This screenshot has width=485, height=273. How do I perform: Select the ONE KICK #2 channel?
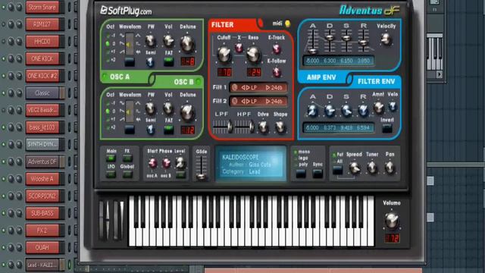42,76
